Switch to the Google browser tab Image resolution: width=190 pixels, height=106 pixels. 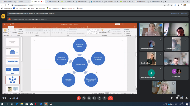tap(23, 2)
